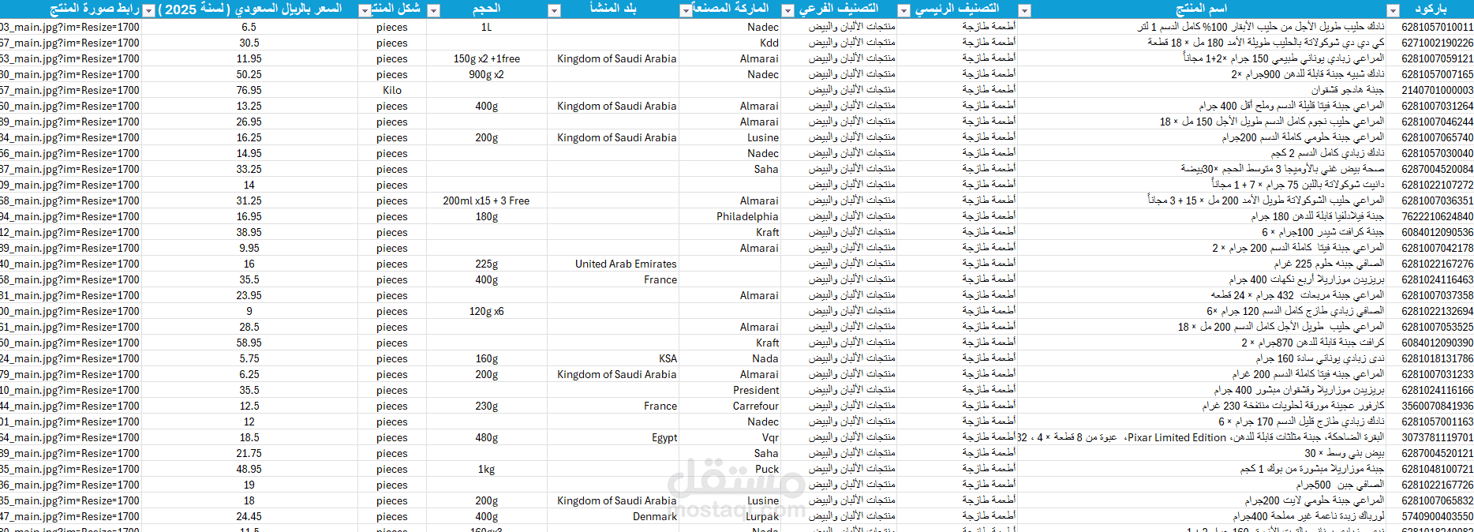Viewport: 1474px width, 532px height.
Task: Select product name cell الصافي جبنه حلوم 225 غرام
Action: coord(1329,264)
